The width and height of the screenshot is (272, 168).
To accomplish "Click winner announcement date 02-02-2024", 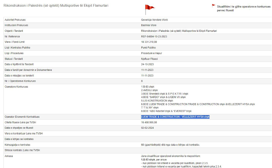I will 147,128.
